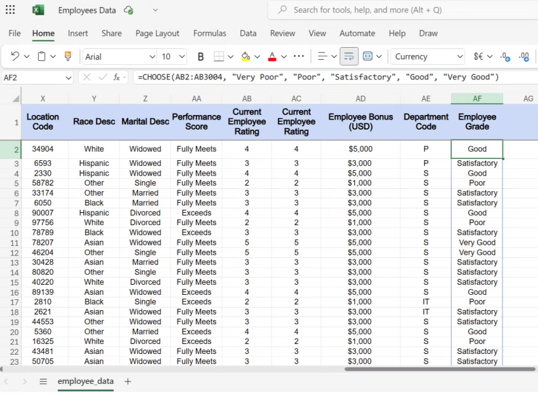Go to previous sheet arrow
Screen dimensions: 538x394
(6, 381)
